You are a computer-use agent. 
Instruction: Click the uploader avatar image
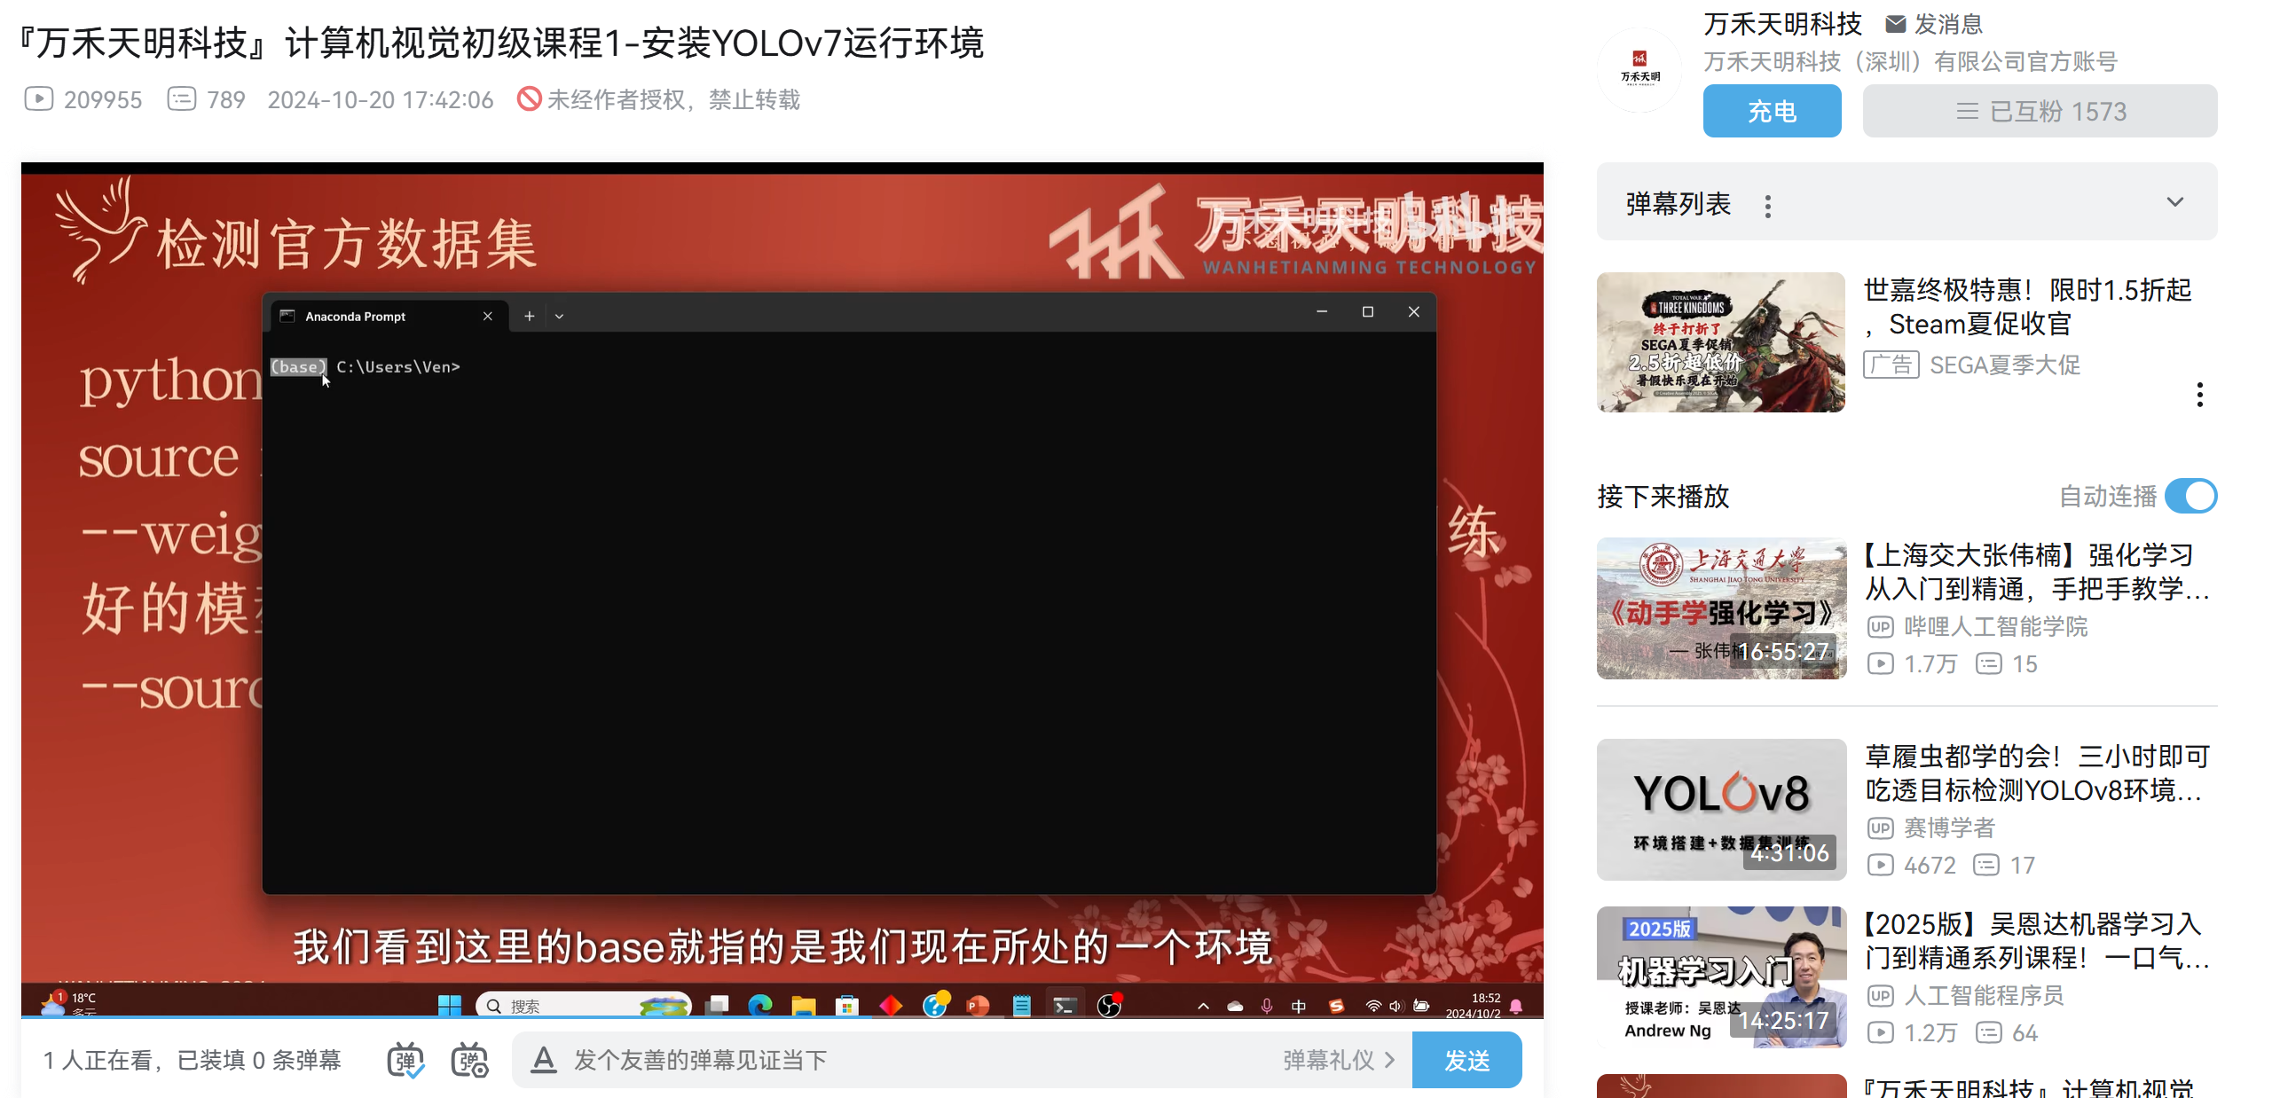(1639, 69)
